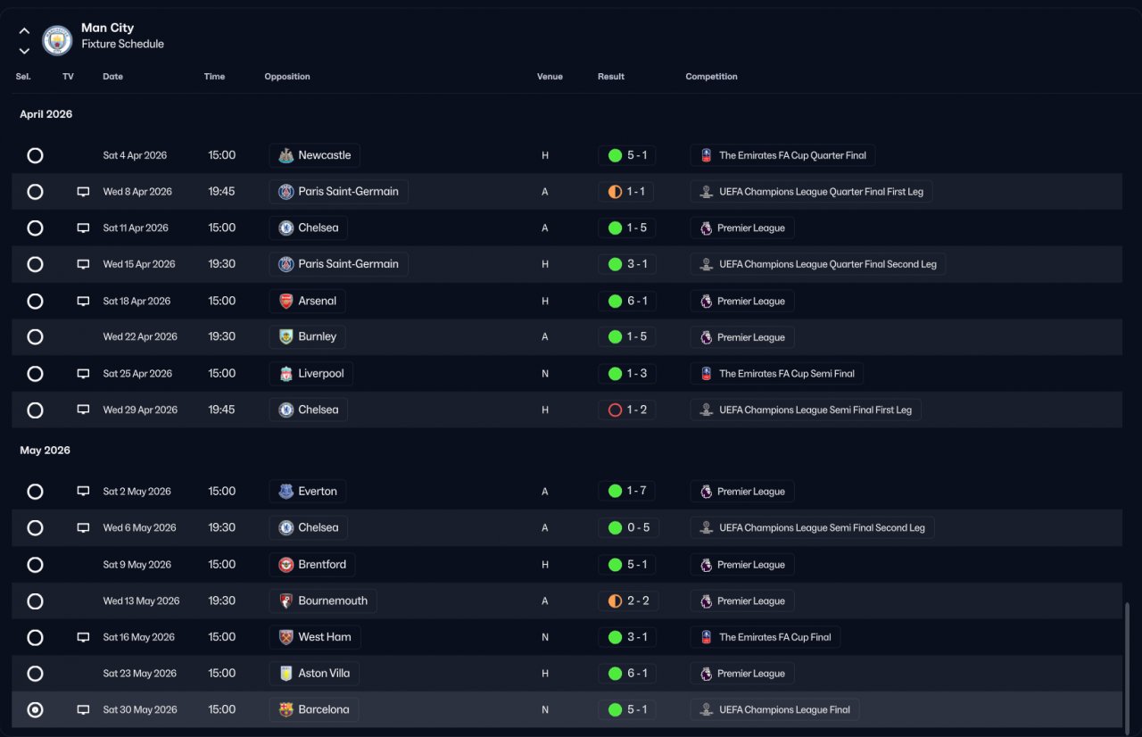Click the date Sat 23 May 2026

point(140,674)
